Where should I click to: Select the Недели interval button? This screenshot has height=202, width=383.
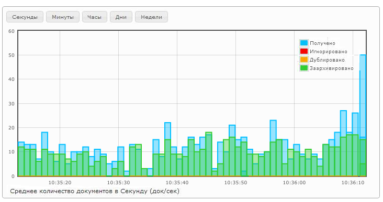[x=151, y=17]
